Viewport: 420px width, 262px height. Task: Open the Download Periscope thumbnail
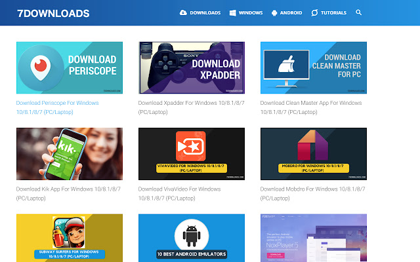(70, 67)
